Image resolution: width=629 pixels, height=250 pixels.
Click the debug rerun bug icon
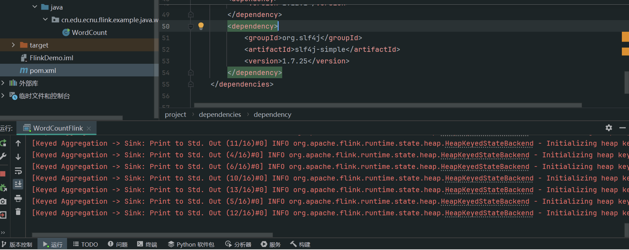pos(3,188)
